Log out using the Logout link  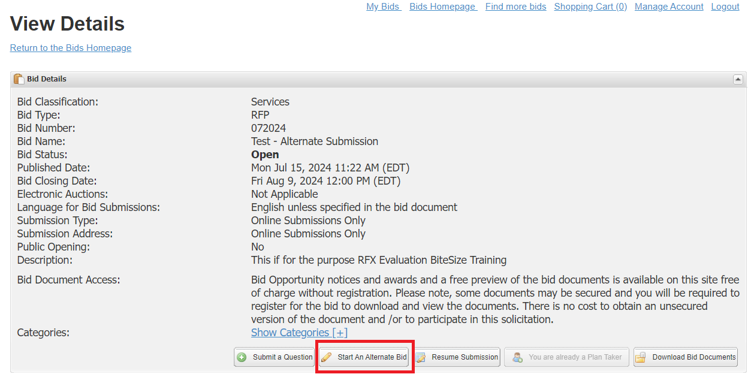click(x=725, y=7)
